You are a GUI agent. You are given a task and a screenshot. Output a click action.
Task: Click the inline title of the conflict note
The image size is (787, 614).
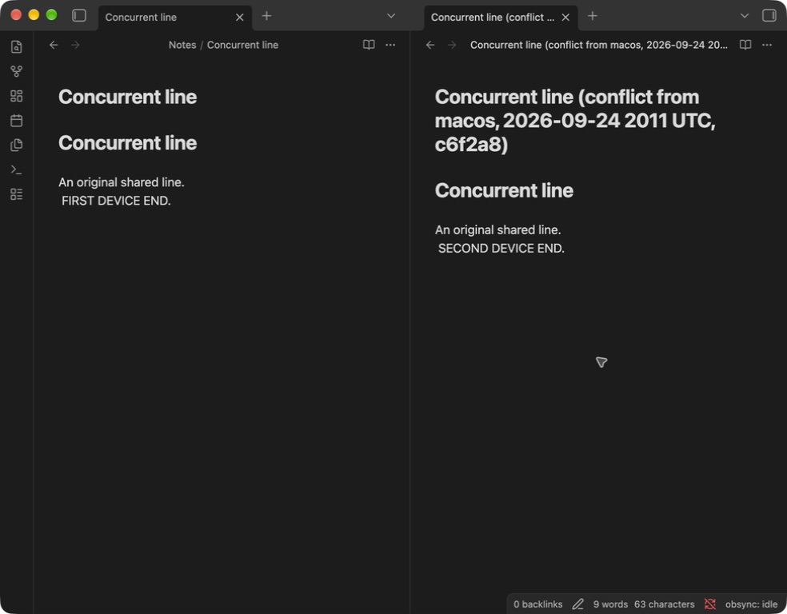point(575,121)
